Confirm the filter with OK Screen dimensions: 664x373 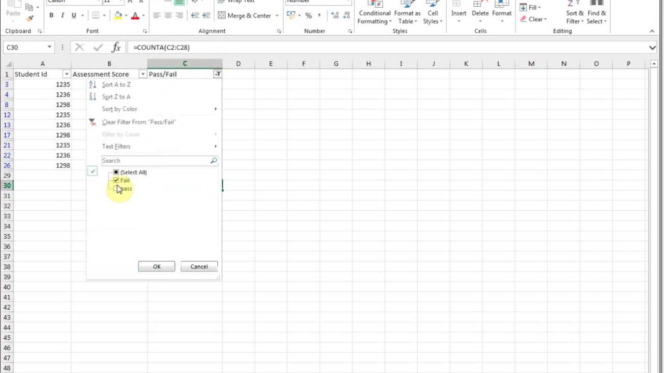[157, 267]
